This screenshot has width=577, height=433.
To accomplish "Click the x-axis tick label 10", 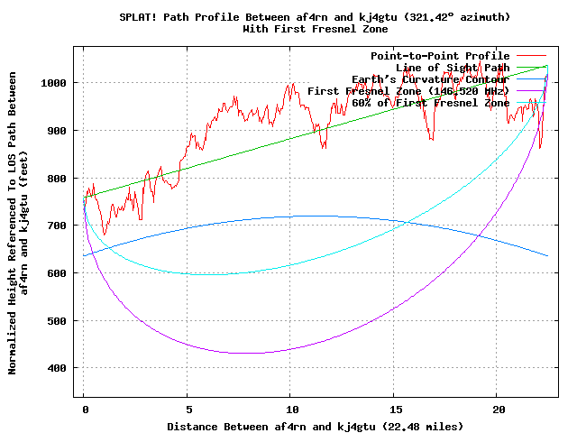I will pyautogui.click(x=292, y=410).
